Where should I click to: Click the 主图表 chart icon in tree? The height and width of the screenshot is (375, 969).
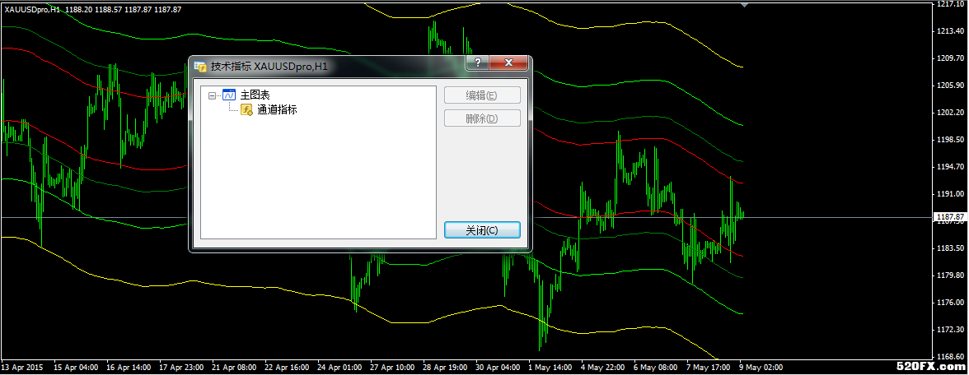point(229,95)
